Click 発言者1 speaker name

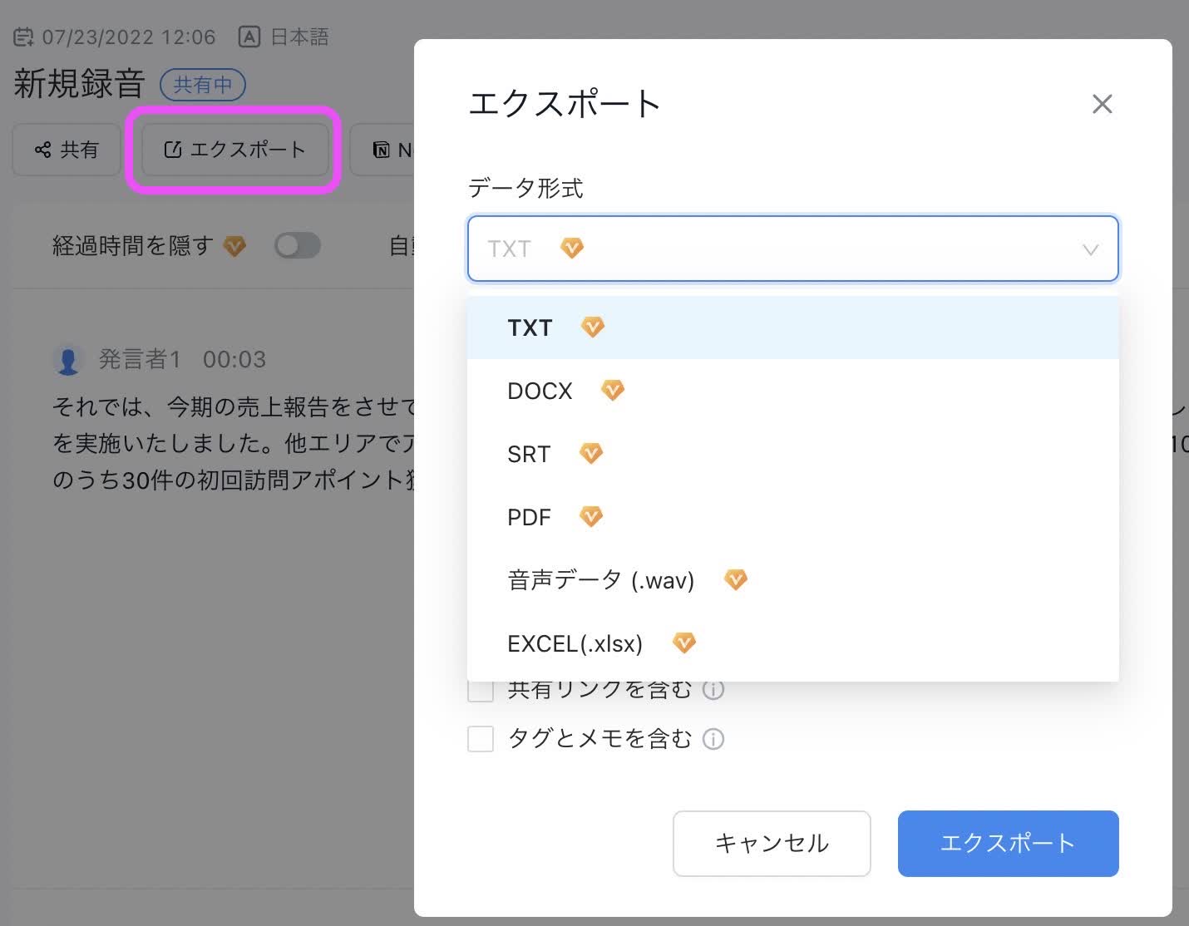[140, 359]
